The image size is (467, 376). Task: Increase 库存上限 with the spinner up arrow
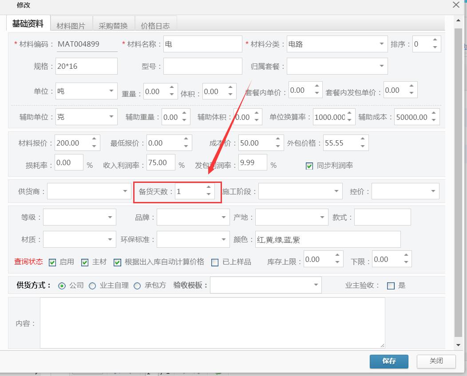point(337,256)
